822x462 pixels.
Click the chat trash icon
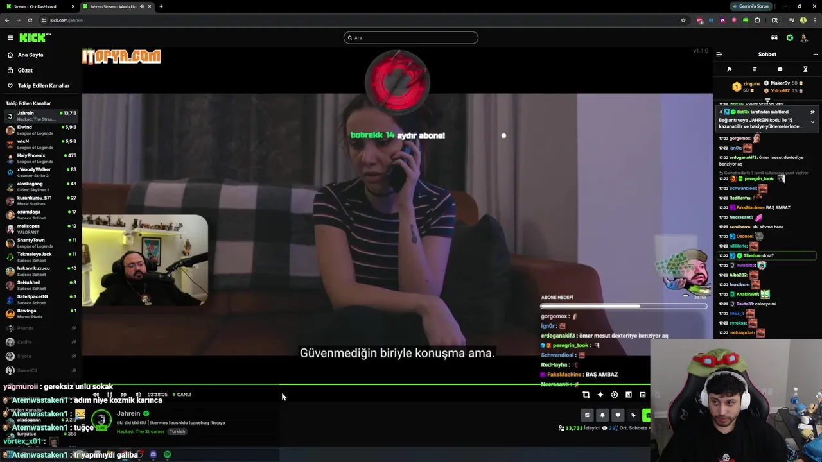point(755,69)
